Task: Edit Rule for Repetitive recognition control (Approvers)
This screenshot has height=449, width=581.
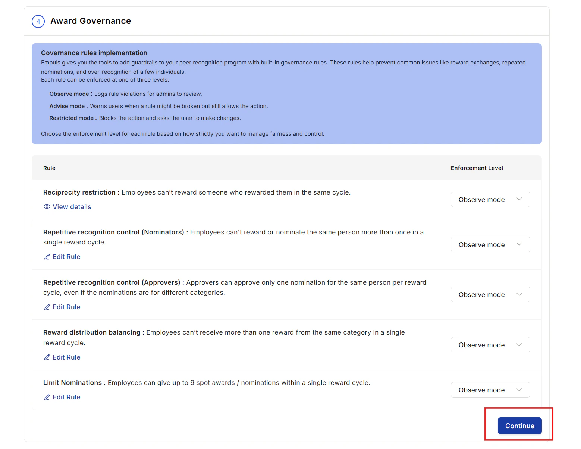Action: [x=62, y=307]
